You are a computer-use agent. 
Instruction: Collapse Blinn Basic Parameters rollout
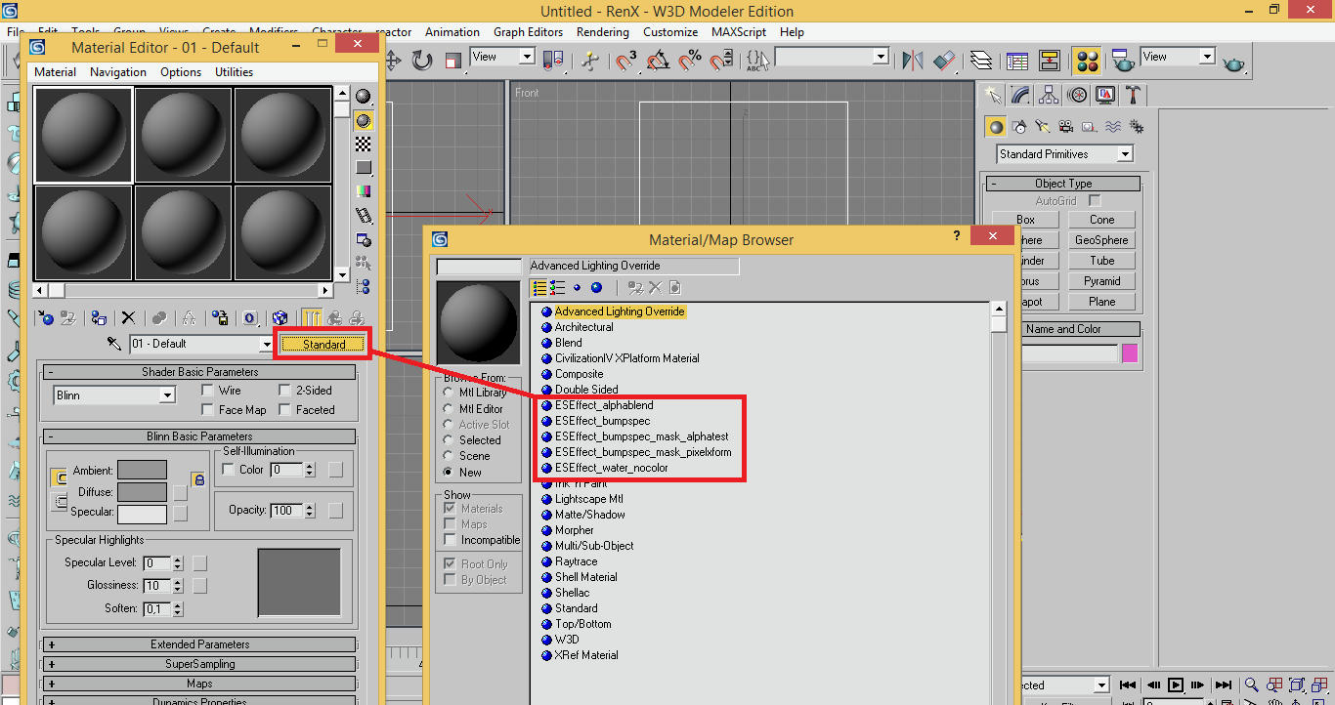pos(199,436)
